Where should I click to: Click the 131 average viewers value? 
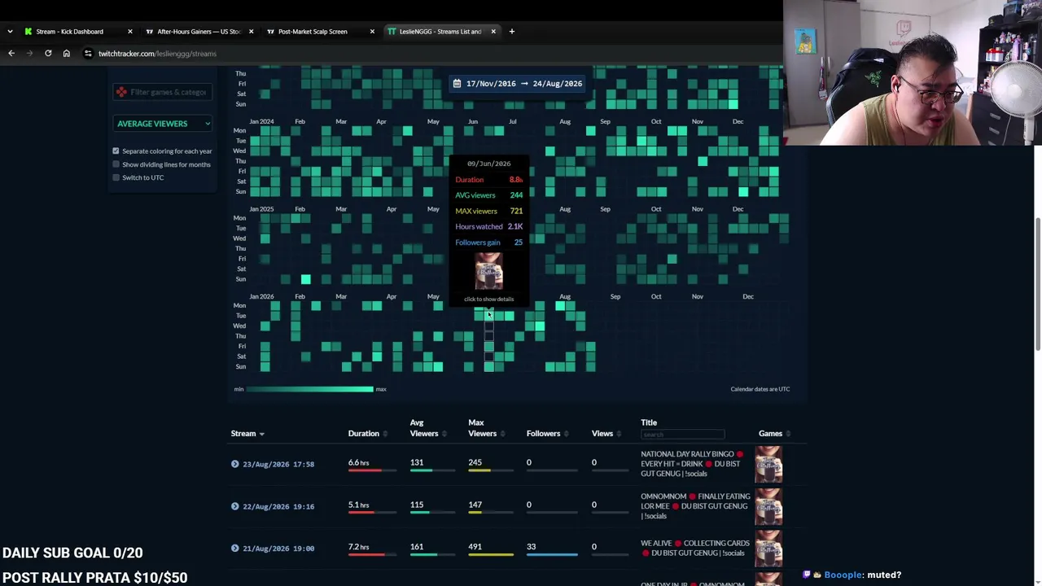[417, 462]
